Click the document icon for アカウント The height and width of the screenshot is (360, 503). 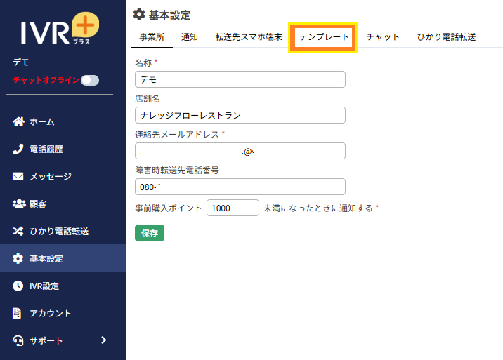click(x=19, y=314)
